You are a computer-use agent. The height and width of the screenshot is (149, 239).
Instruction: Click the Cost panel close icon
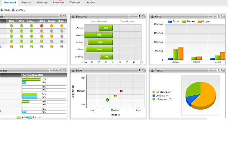224,16
